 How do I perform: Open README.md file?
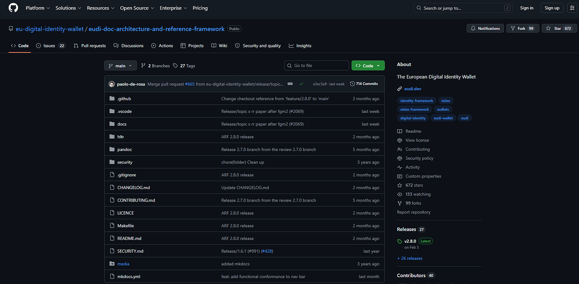(129, 238)
